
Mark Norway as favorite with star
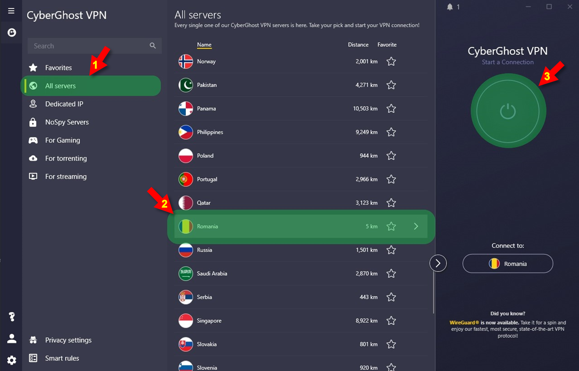pos(391,61)
